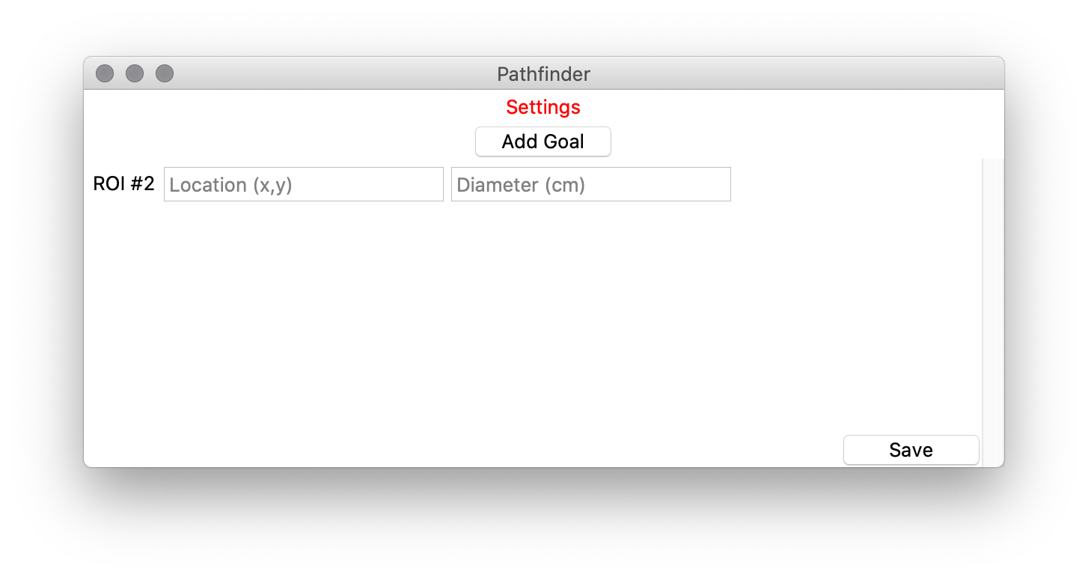Save the current settings

pos(911,450)
